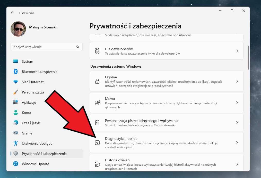The height and width of the screenshot is (178, 261).
Task: Click the Konta person icon
Action: click(x=16, y=113)
